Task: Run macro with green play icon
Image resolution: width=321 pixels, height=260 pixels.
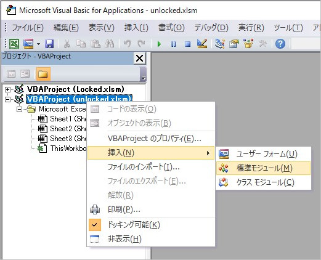Action: point(159,44)
